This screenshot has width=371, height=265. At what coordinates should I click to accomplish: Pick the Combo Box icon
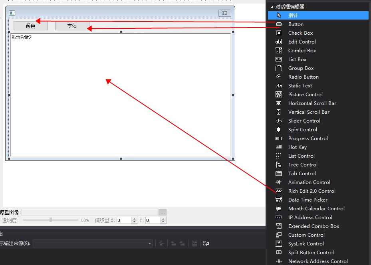[279, 50]
